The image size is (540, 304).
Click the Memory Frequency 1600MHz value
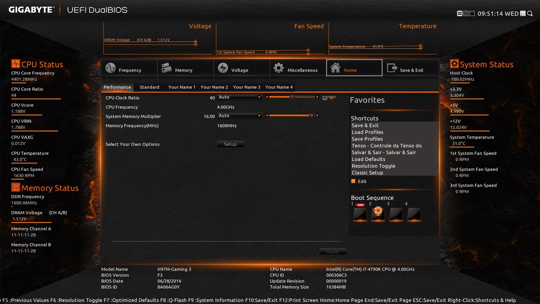pos(227,126)
